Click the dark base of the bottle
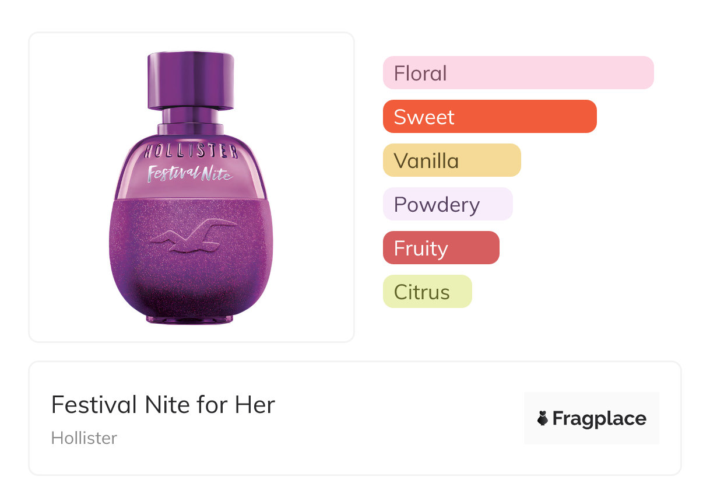Screen dimensions: 710x504 tap(191, 303)
